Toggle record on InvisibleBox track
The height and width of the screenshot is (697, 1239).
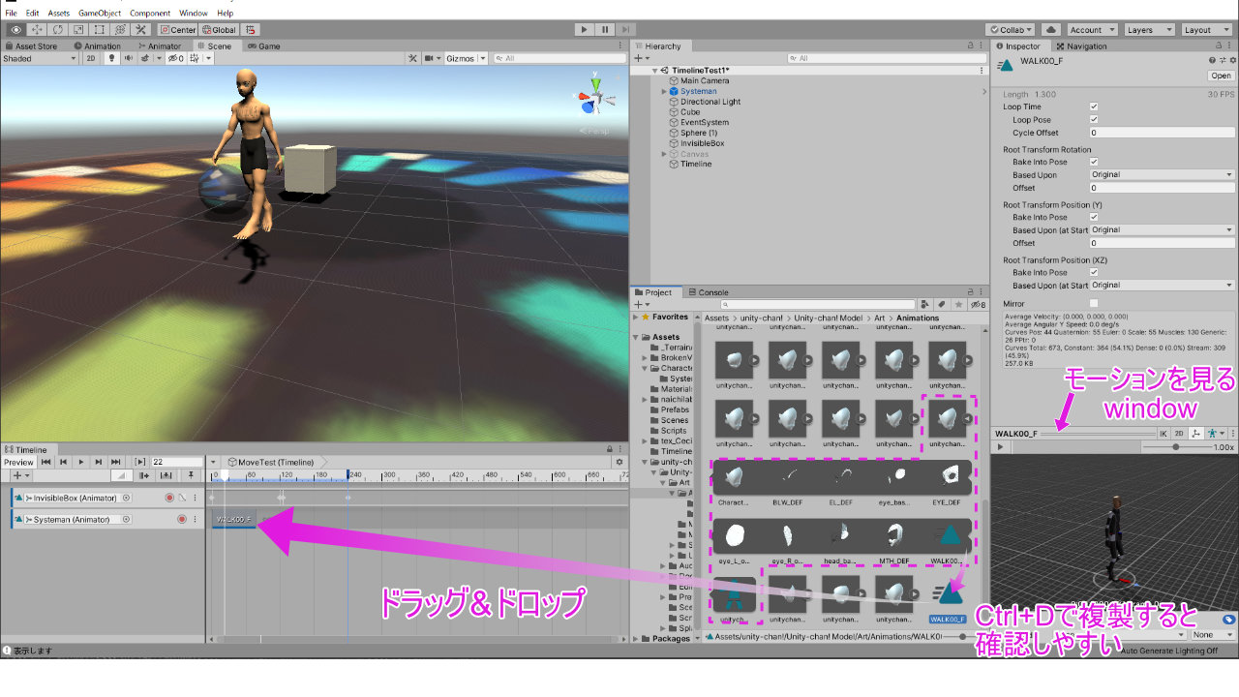[x=169, y=498]
